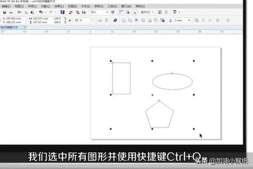Open the purple Search Content icon

click(x=62, y=12)
